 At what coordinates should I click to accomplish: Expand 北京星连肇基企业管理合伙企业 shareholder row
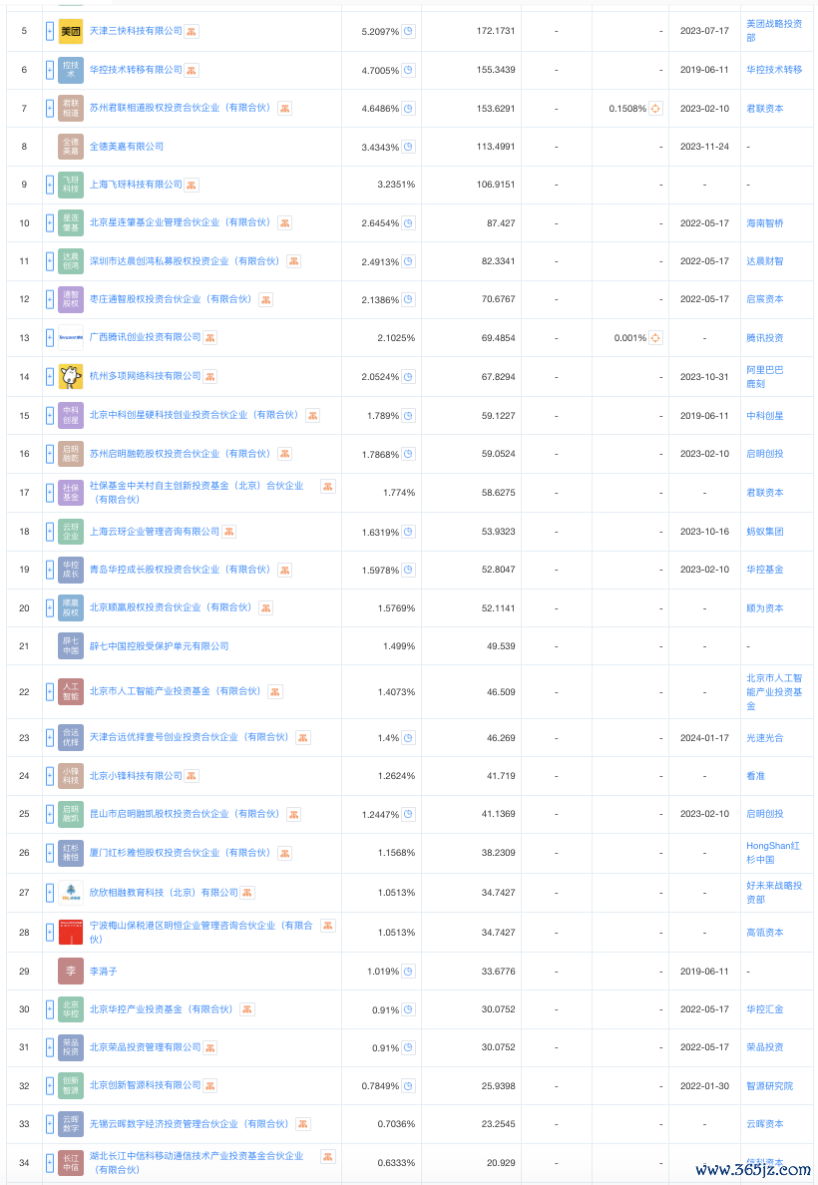[x=50, y=223]
